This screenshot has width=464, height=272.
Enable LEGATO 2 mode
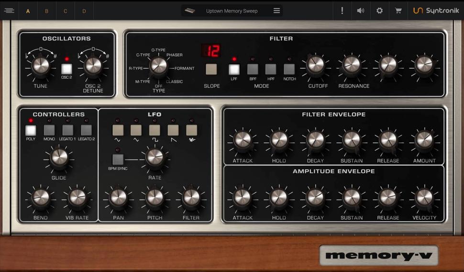(x=87, y=130)
